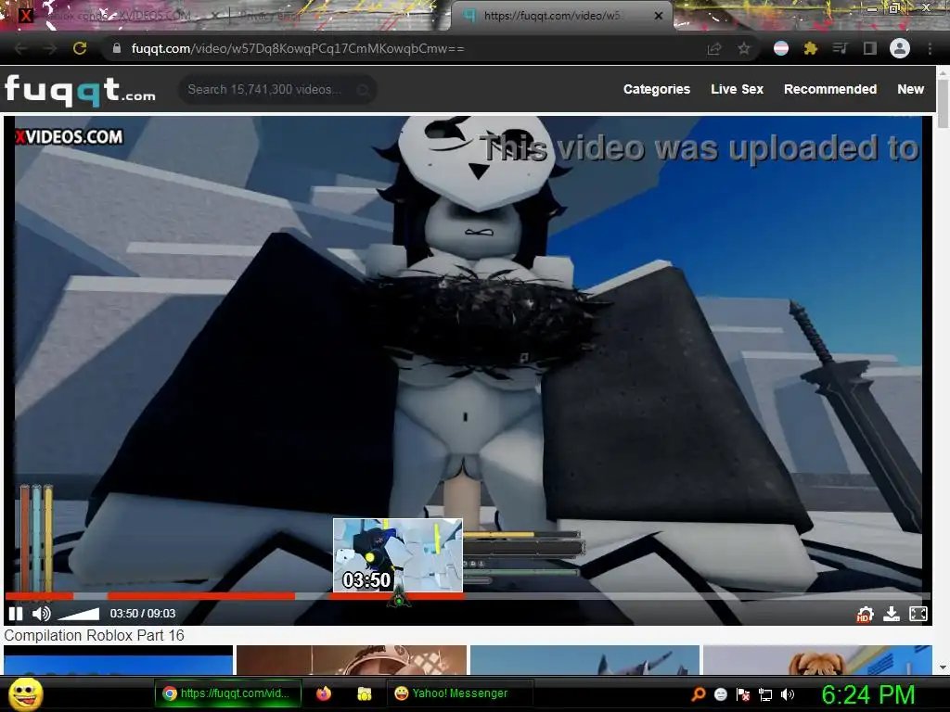Reload the page with the refresh icon
This screenshot has width=950, height=712.
pyautogui.click(x=80, y=48)
